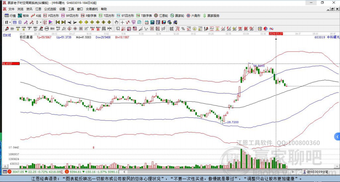Open the 公式选股 menu
This screenshot has height=182, width=340.
[x=50, y=9]
